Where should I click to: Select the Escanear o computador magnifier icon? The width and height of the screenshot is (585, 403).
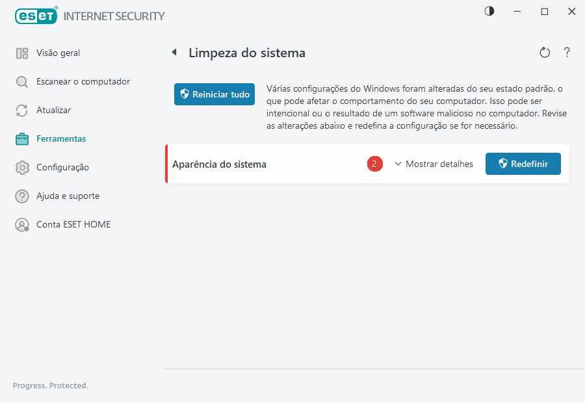[22, 81]
